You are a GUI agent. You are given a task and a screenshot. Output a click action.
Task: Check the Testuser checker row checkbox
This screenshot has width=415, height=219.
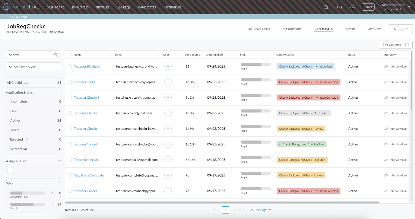70,160
